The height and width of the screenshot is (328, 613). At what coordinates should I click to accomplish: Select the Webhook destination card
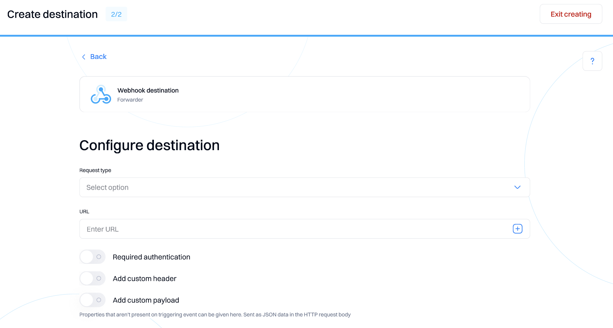tap(305, 94)
